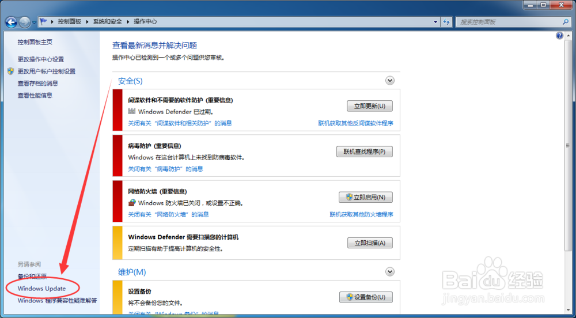Click the vertical scrollbar thumb
576x318 pixels.
click(x=569, y=146)
